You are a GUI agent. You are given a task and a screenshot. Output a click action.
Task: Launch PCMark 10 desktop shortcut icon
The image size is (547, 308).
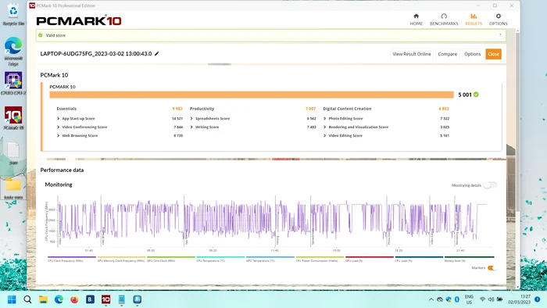click(13, 116)
